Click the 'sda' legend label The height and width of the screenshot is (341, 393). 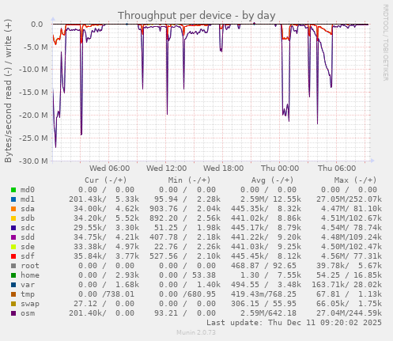(x=28, y=209)
